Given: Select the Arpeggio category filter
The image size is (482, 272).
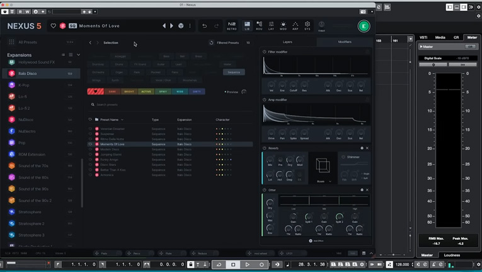Looking at the screenshot, I should 120,56.
